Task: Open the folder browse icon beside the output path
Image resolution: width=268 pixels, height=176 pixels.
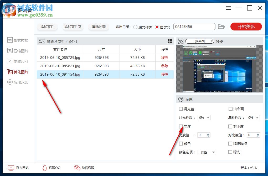Action: 221,26
